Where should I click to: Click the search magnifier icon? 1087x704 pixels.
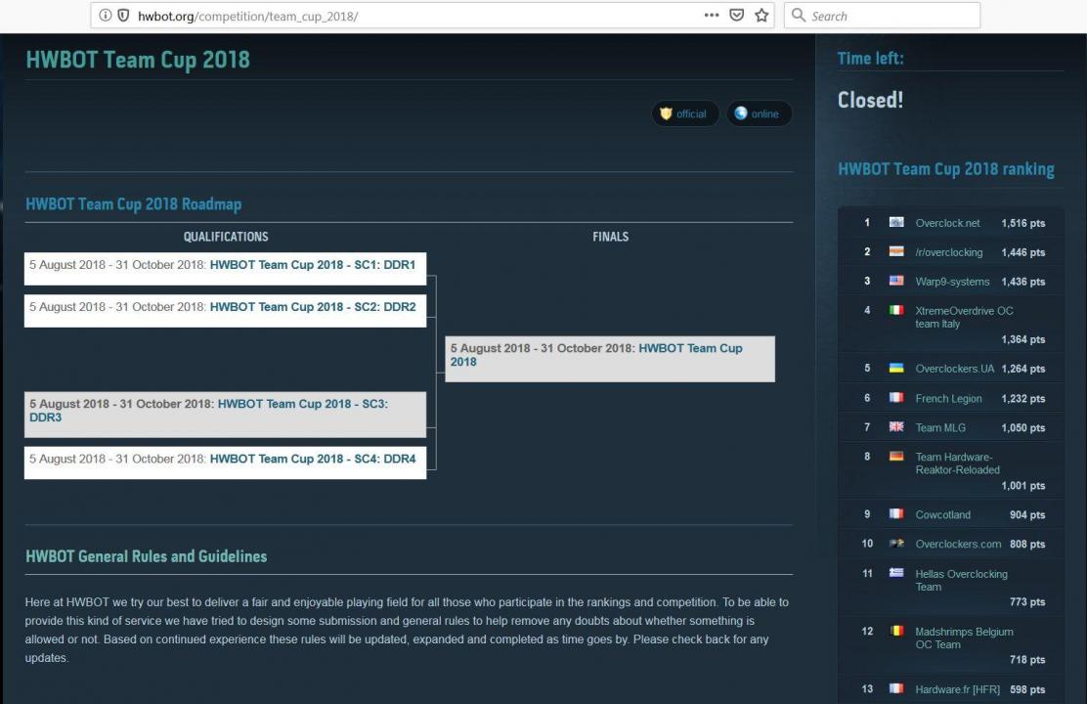798,16
